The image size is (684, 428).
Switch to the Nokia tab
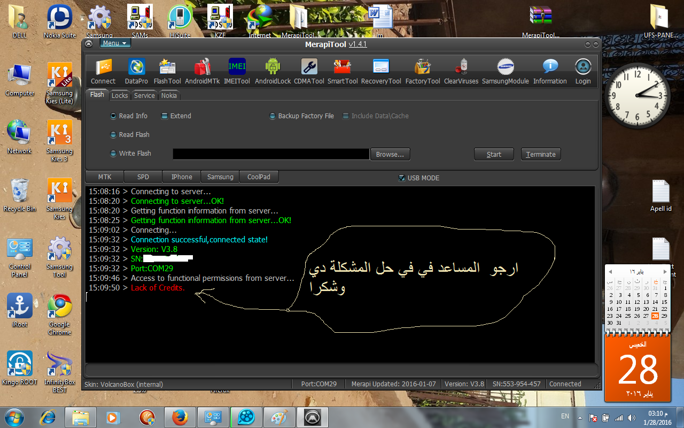169,96
